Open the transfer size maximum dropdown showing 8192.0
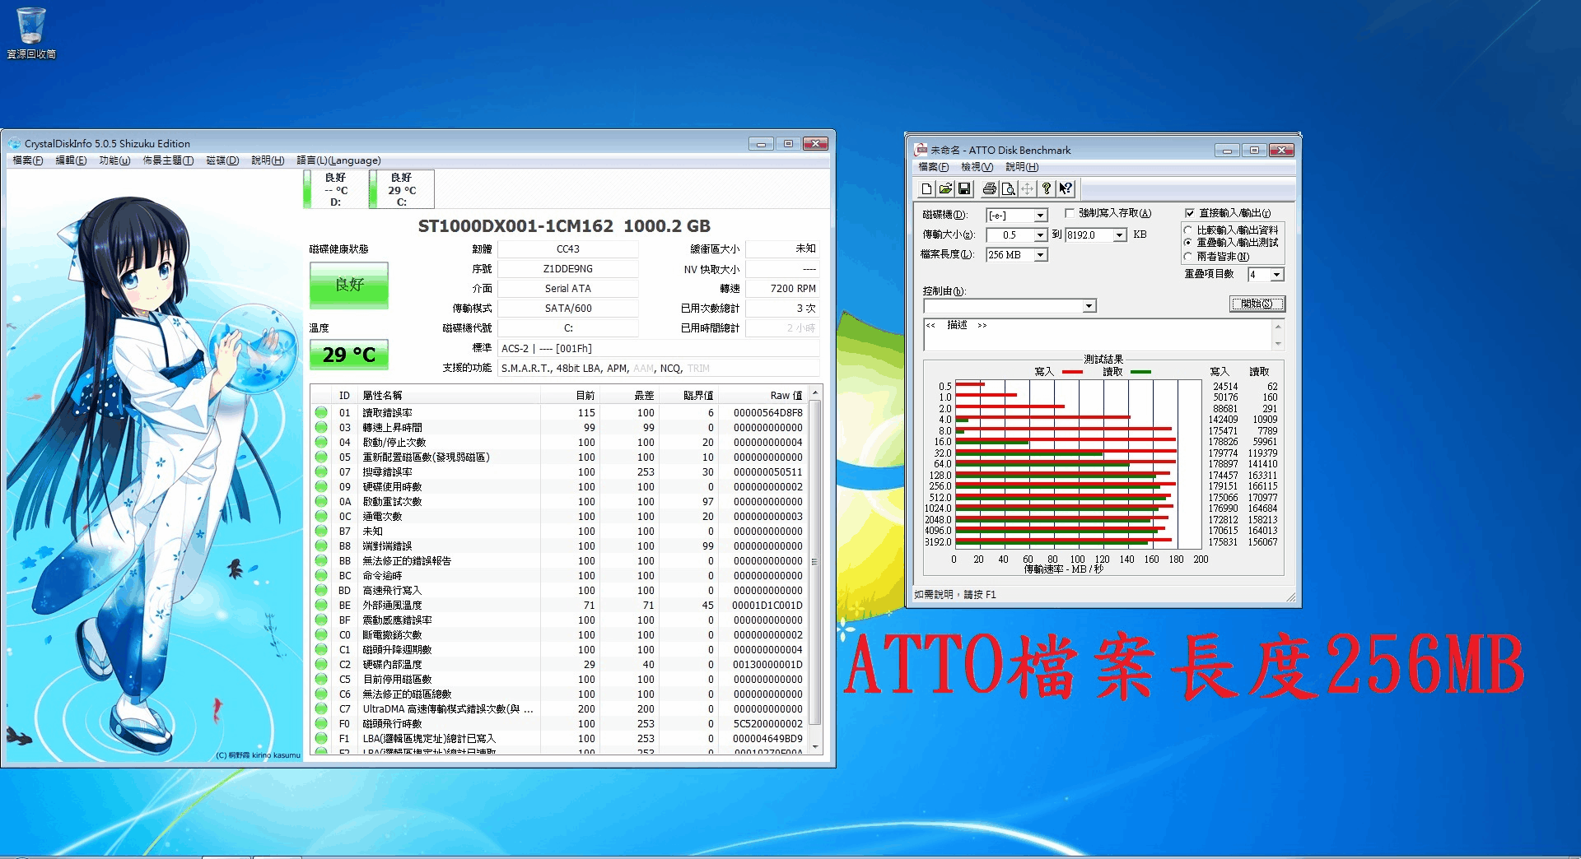 click(1120, 235)
